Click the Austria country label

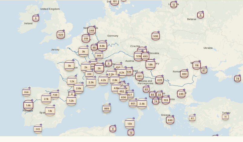coord(130,61)
